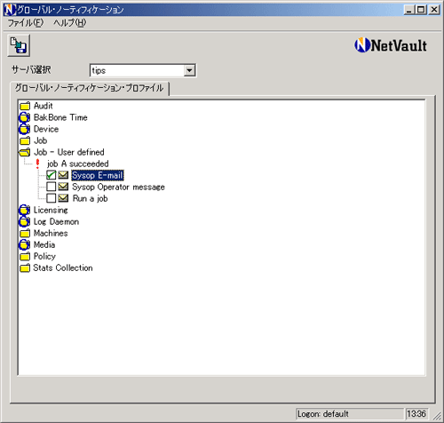Screen dimensions: 444x423
Task: Select the グローバル・ノーティフィケーション・プロファイル tab
Action: pyautogui.click(x=89, y=88)
